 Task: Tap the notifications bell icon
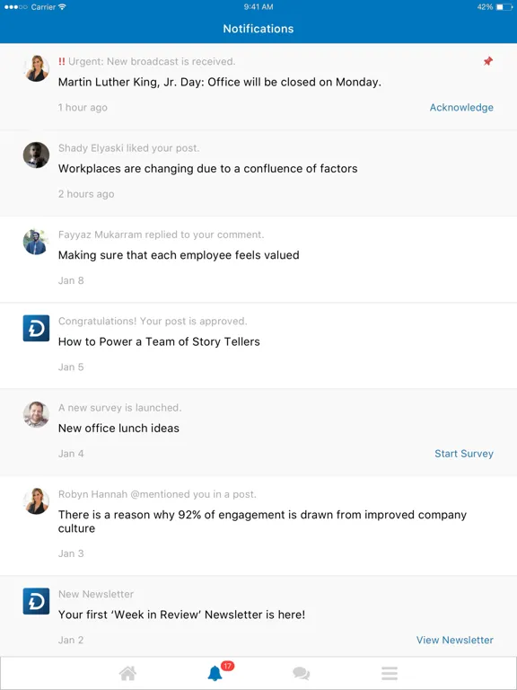pos(215,673)
